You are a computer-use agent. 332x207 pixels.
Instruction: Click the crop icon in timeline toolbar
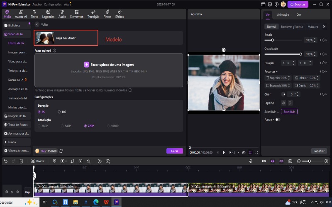[x=72, y=161]
